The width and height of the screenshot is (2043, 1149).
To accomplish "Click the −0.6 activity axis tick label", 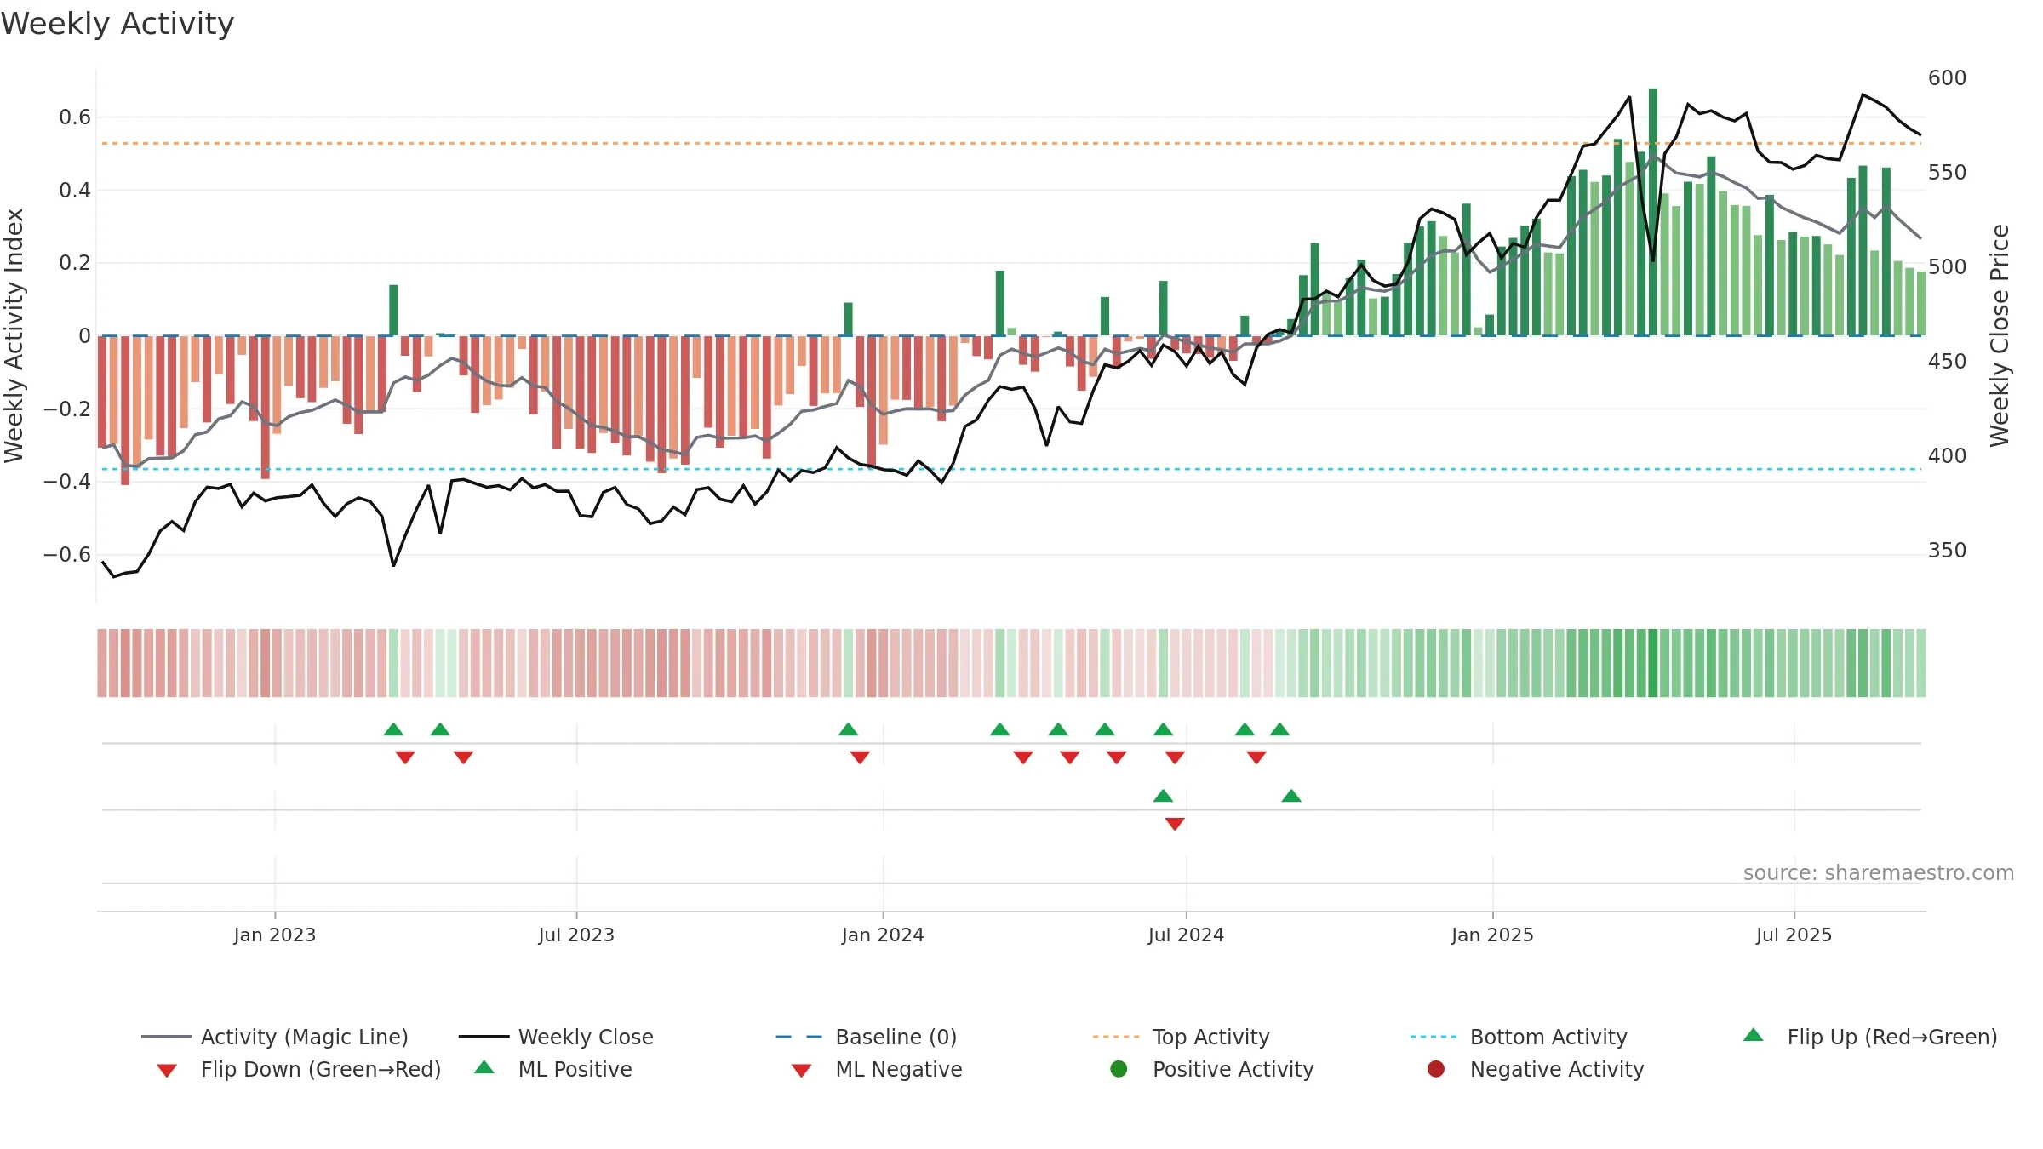I will click(67, 555).
